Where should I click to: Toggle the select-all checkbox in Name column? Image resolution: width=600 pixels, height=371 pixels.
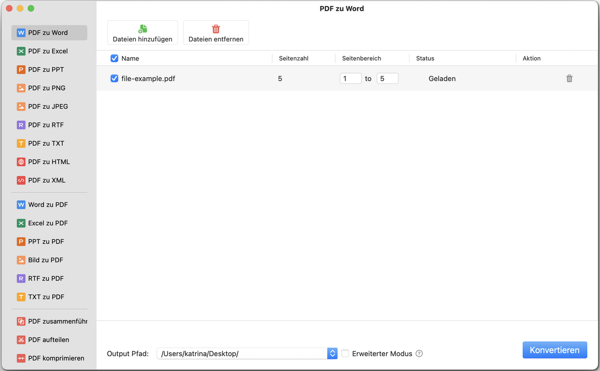(x=114, y=58)
